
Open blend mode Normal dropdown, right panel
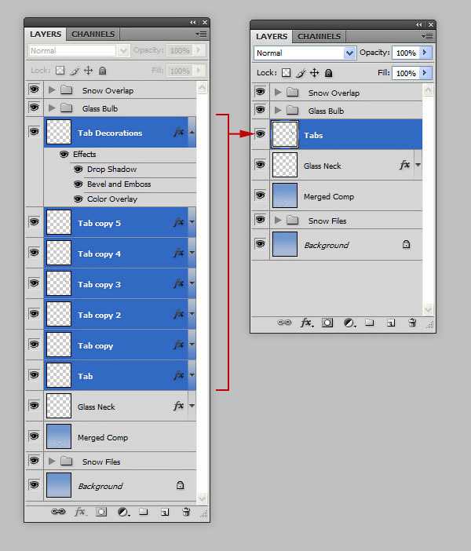349,53
